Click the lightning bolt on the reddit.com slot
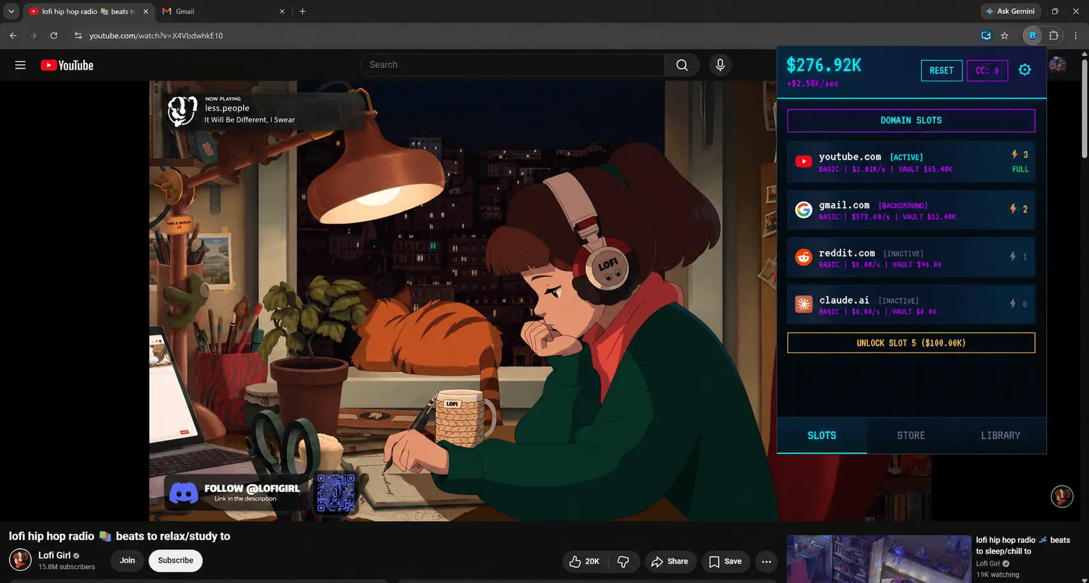This screenshot has width=1089, height=583. click(1013, 256)
